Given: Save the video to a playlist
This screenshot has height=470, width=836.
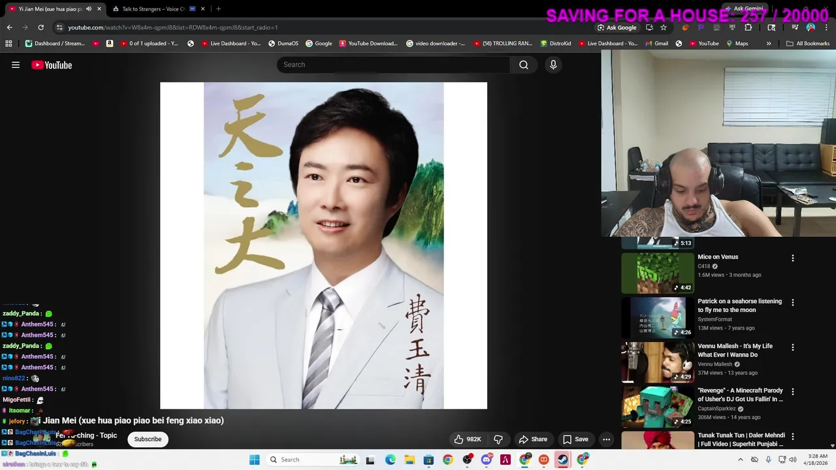Looking at the screenshot, I should (x=575, y=439).
